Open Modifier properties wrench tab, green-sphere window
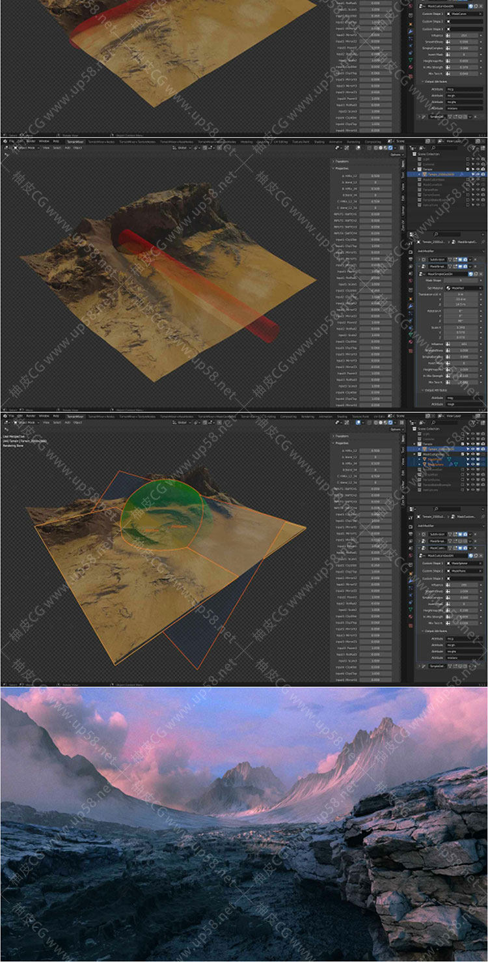The height and width of the screenshot is (962, 488). point(411,581)
